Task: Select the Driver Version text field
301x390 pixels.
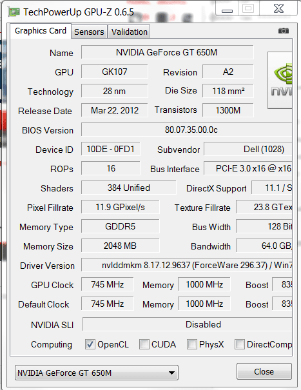Action: click(187, 265)
